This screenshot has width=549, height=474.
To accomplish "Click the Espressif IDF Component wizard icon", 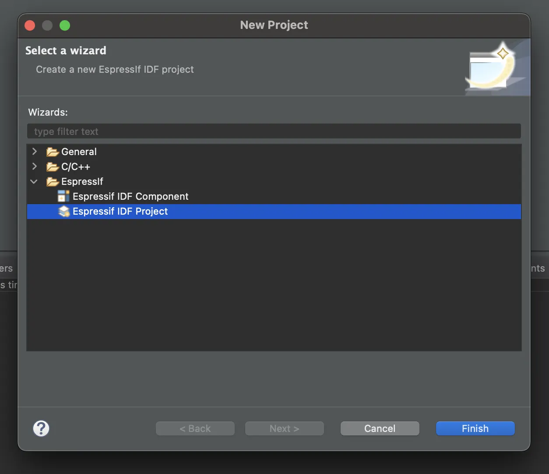I will 64,196.
